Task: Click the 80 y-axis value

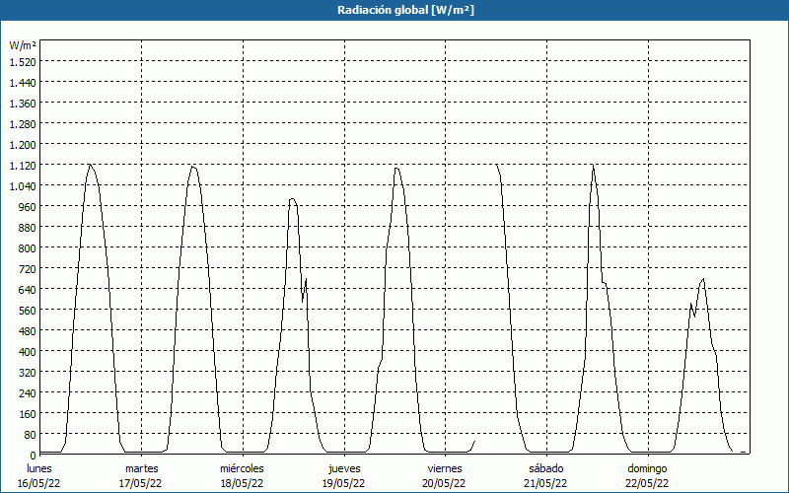Action: point(32,435)
